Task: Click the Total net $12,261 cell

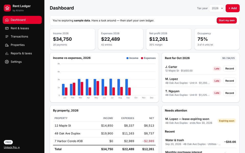Action: tap(148, 149)
